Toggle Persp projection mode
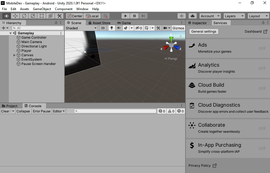 [171, 58]
